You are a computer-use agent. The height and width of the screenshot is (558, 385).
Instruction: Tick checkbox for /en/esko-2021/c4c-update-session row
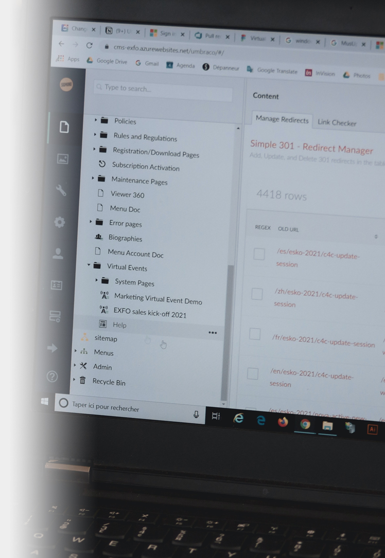pyautogui.click(x=253, y=374)
